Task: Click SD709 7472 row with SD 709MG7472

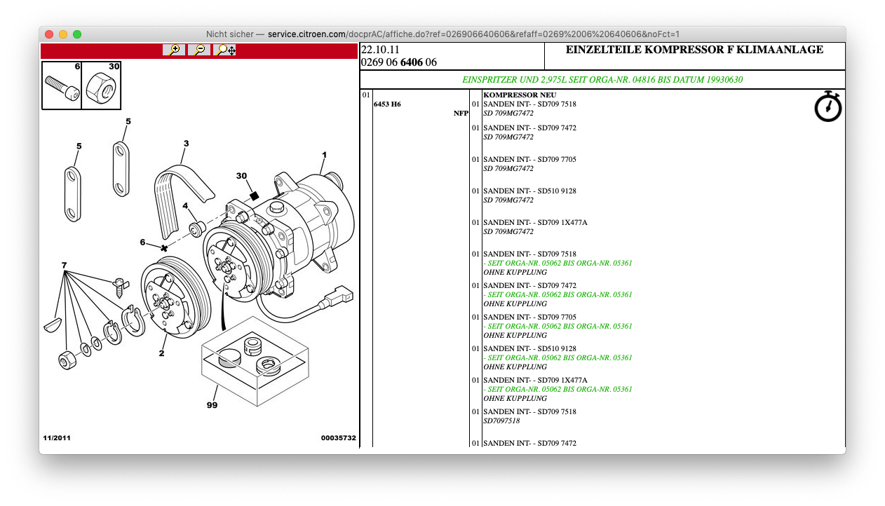Action: pos(529,128)
